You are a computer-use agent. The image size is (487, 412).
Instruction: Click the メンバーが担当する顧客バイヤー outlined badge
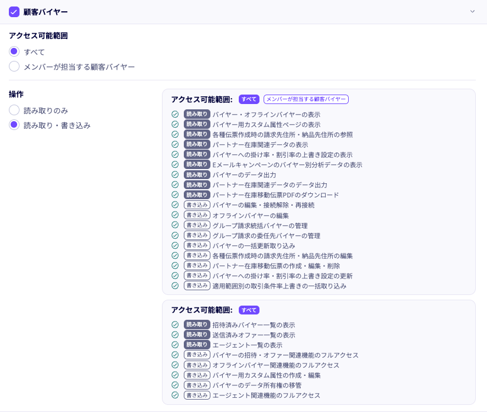point(306,99)
